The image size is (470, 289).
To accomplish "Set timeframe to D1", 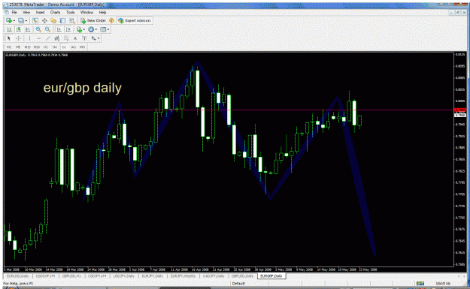I will 64,47.
